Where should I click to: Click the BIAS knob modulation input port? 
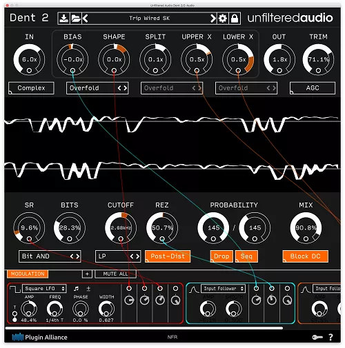tap(72, 70)
